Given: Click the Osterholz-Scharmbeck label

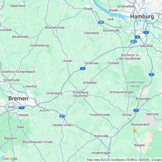Looking at the screenshot, I should pos(18,72).
